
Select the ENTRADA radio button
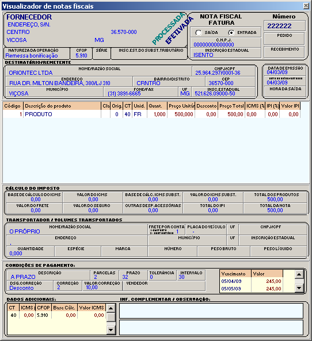[231, 33]
